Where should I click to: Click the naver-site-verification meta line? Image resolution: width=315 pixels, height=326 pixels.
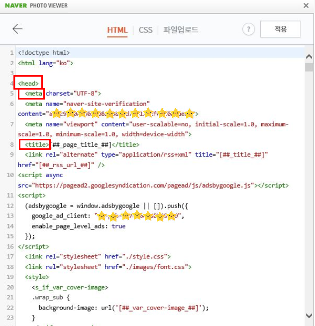click(87, 104)
